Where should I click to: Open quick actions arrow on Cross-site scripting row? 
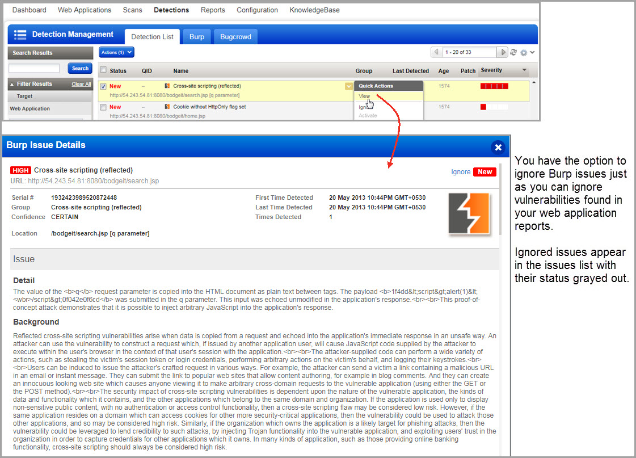click(x=348, y=86)
